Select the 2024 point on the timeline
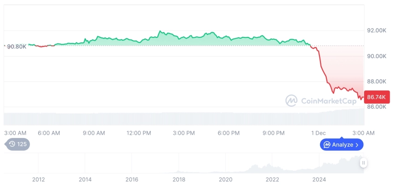 tap(319, 179)
